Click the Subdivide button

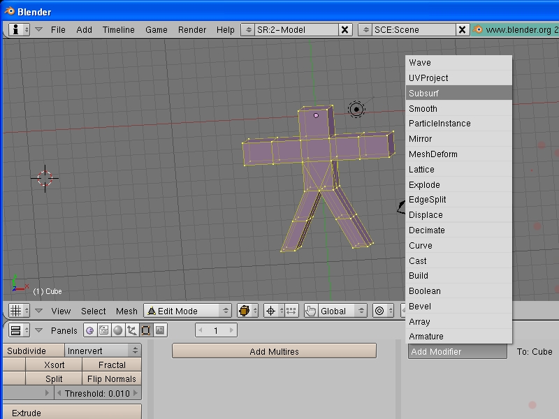pos(34,351)
